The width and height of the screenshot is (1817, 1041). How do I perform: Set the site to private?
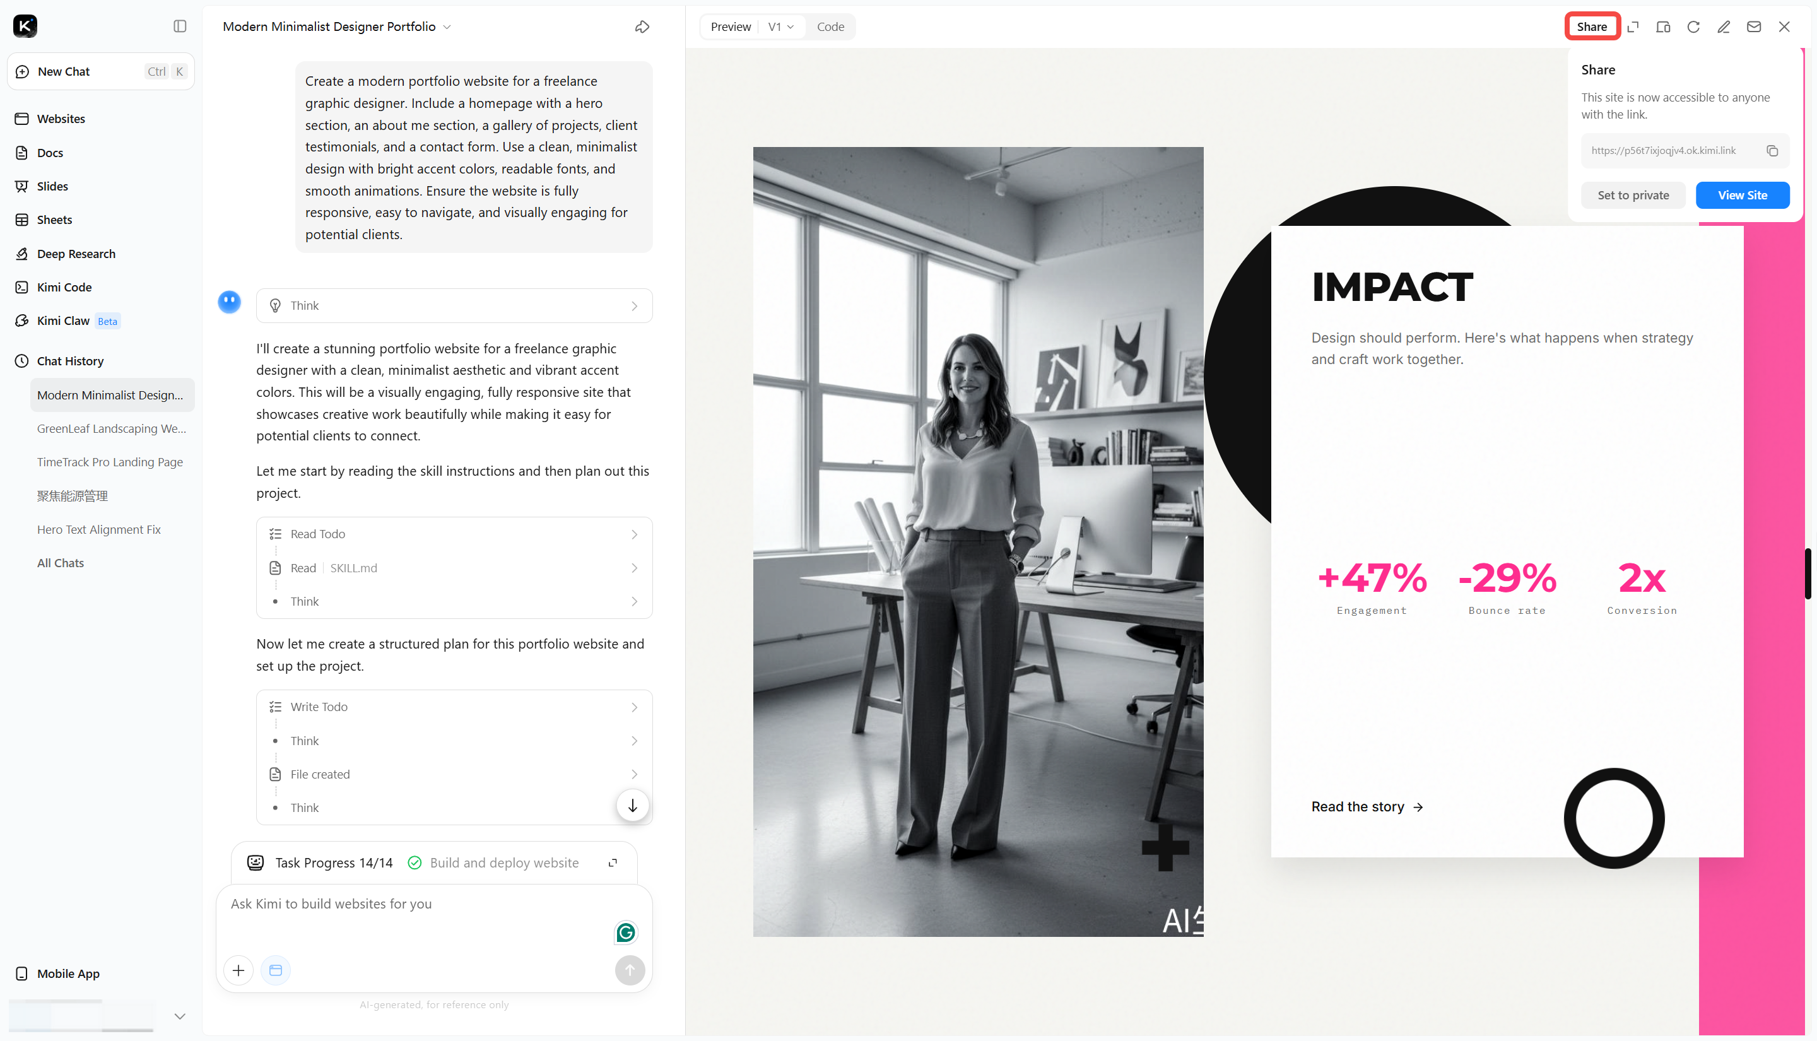click(1633, 195)
